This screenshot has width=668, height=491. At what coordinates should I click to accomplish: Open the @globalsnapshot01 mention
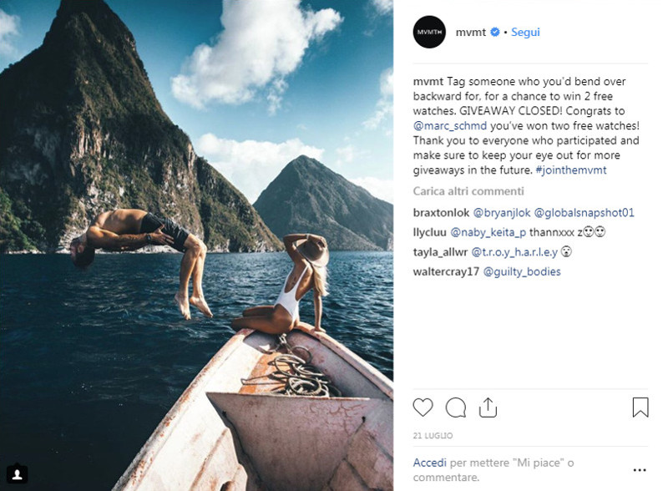[584, 213]
